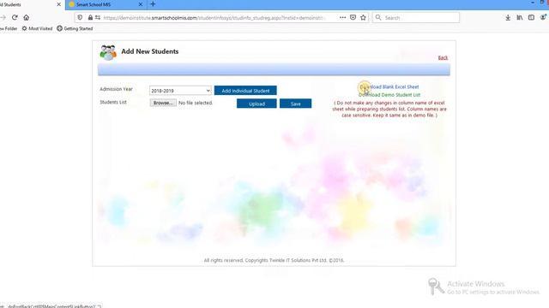
Task: Click inside the browser Search box
Action: point(416,17)
